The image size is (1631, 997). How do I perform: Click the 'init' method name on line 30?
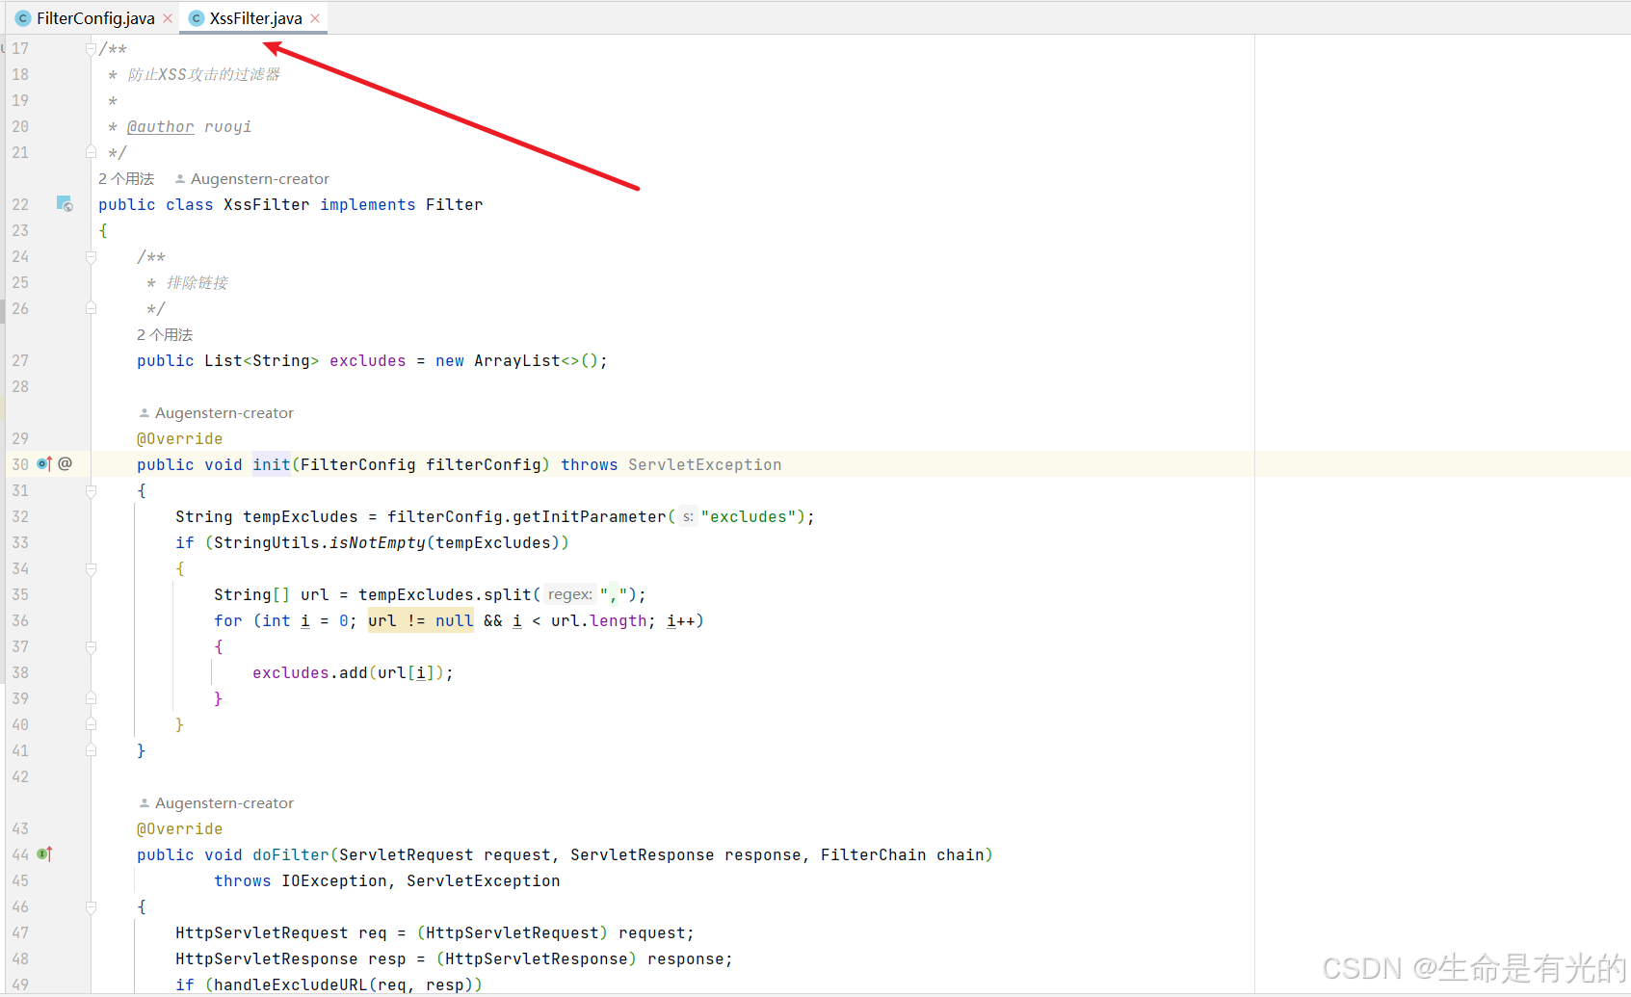(x=272, y=464)
